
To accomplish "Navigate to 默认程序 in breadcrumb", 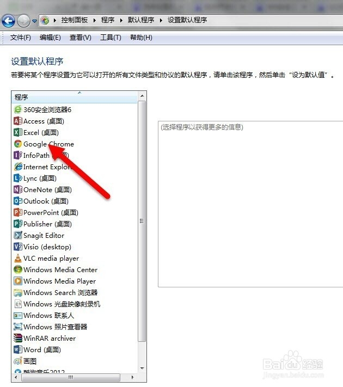I will [141, 20].
